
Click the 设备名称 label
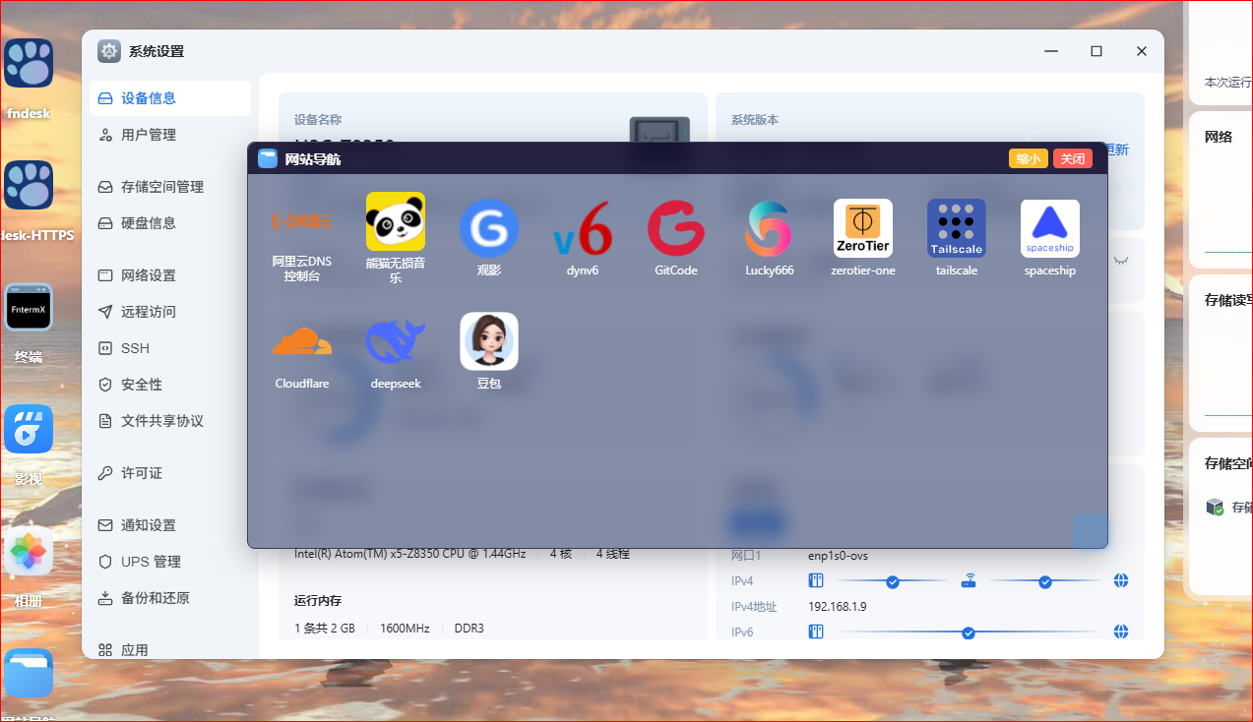coord(318,119)
